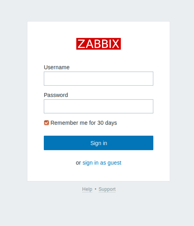Select the text box under Username
194x226 pixels.
[99, 79]
